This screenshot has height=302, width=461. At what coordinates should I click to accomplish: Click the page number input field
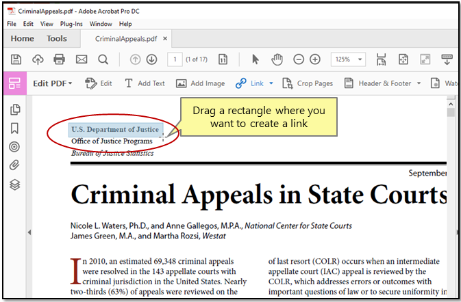pyautogui.click(x=175, y=59)
